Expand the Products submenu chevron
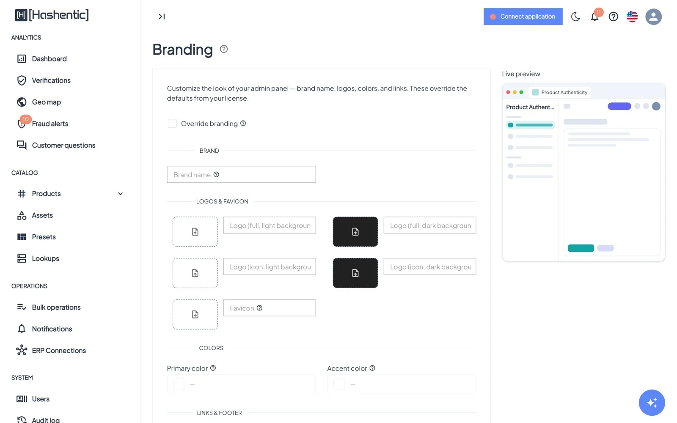Image resolution: width=677 pixels, height=423 pixels. (120, 194)
